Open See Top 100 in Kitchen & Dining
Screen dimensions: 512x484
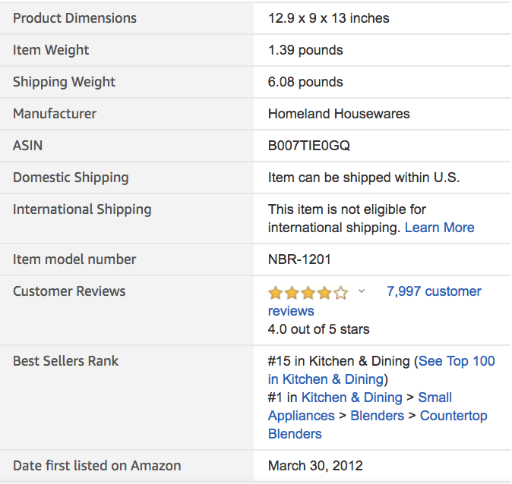point(457,361)
